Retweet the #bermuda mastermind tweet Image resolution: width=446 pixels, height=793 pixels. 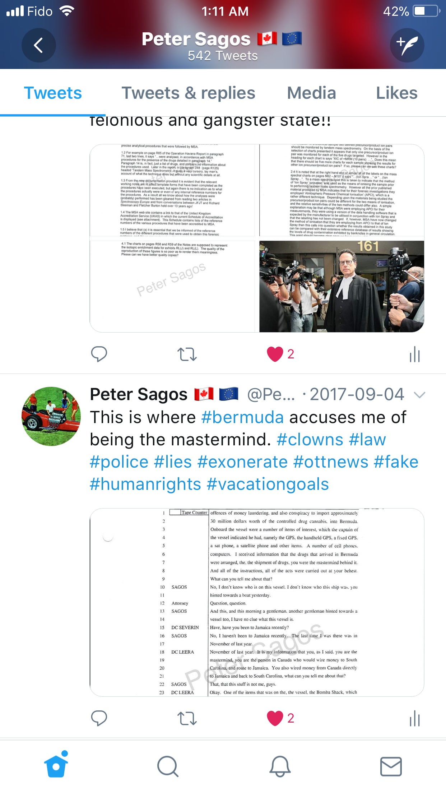point(187,718)
